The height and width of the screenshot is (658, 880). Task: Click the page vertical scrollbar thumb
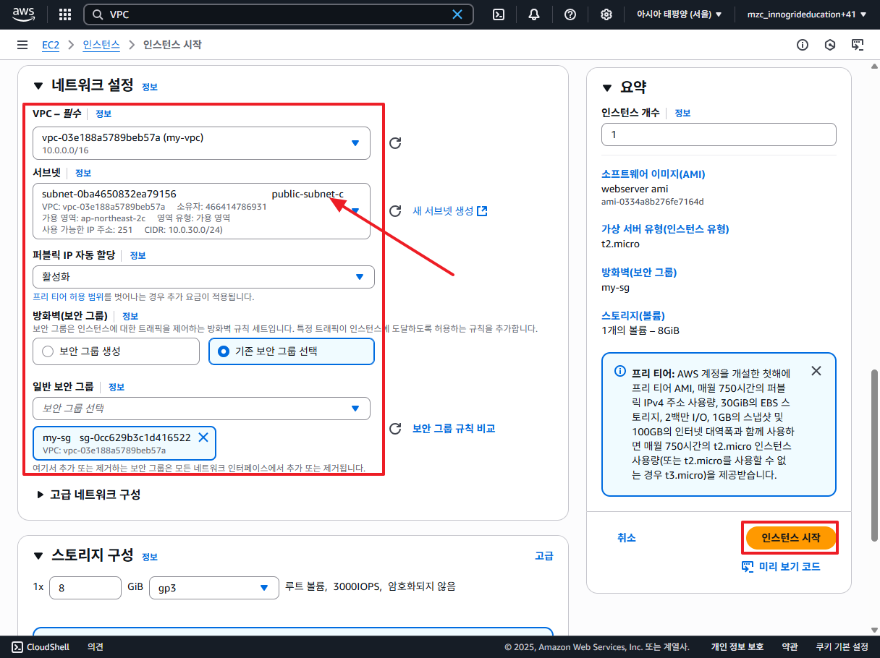coord(874,454)
